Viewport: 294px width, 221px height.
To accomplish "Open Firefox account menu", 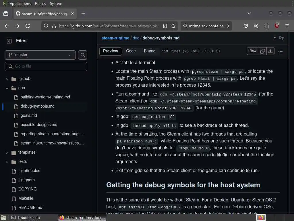I will [256, 26].
